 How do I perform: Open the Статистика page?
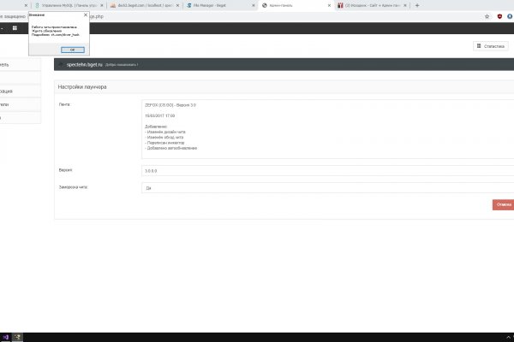coord(489,45)
